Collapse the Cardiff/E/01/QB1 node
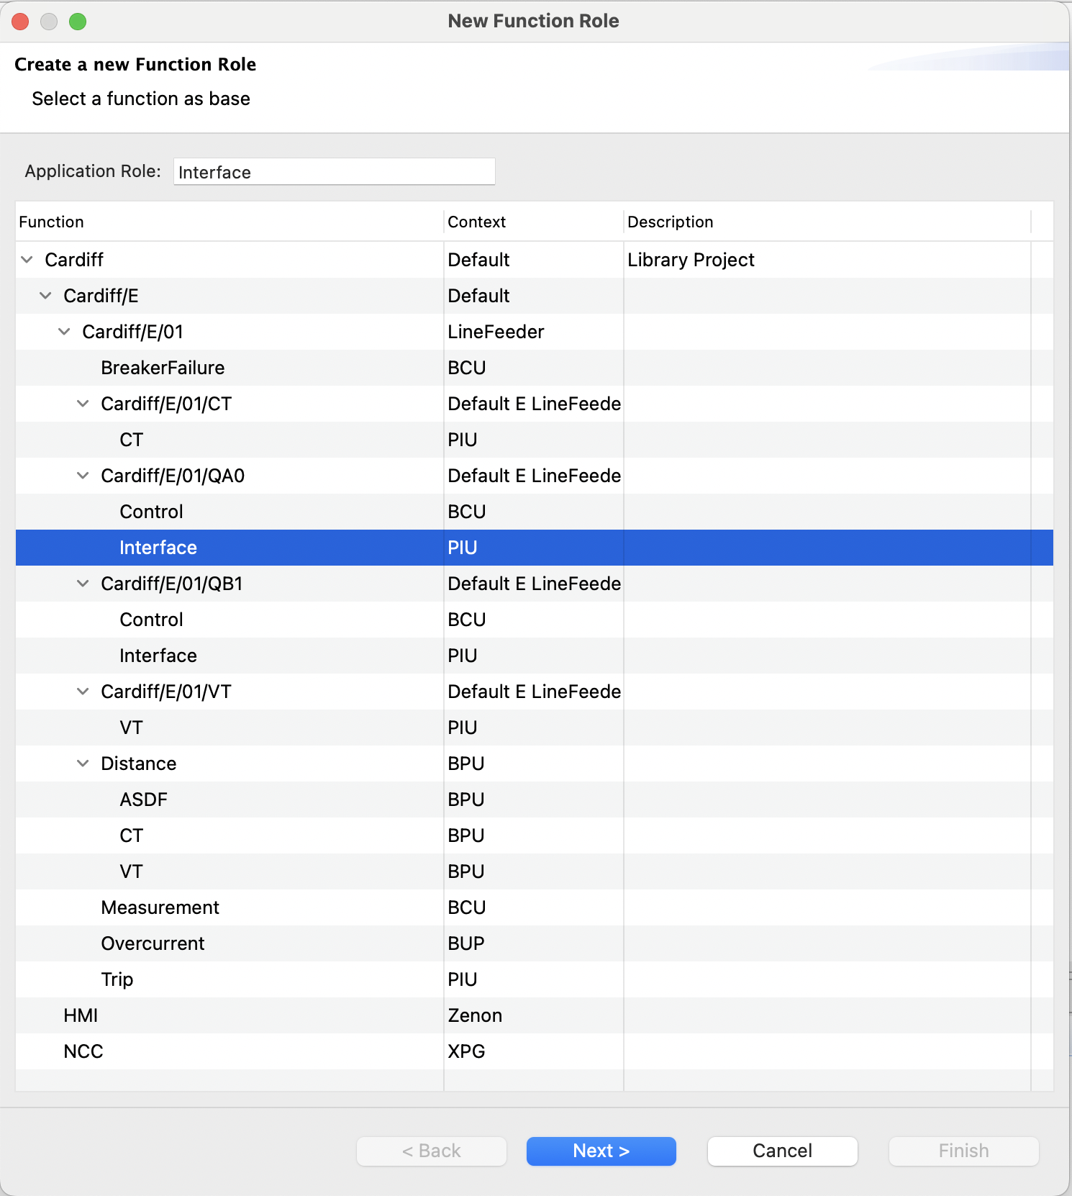The image size is (1072, 1196). coord(83,584)
